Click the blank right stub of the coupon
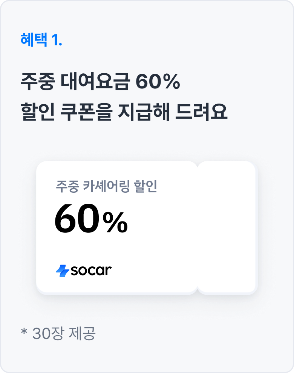Image resolution: width=294 pixels, height=373 pixels. click(x=228, y=228)
